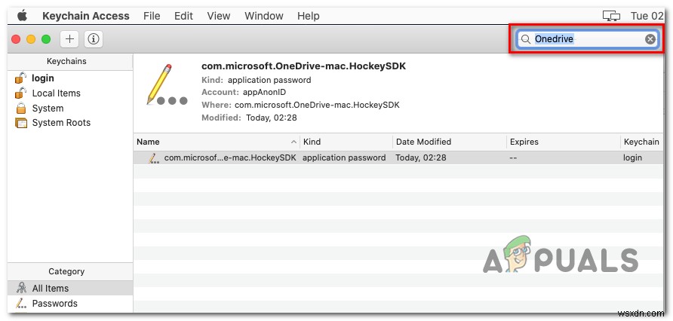Click the search magnifying glass icon
This screenshot has width=673, height=321.
526,39
